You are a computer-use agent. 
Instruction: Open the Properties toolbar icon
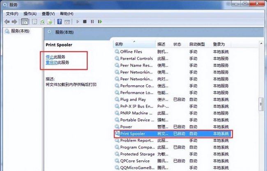tap(35, 22)
